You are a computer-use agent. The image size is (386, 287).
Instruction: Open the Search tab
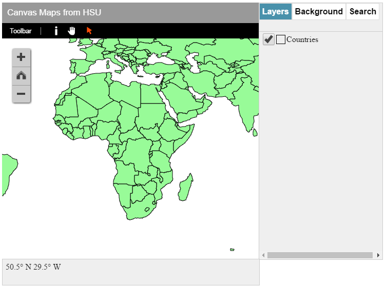[x=363, y=12]
